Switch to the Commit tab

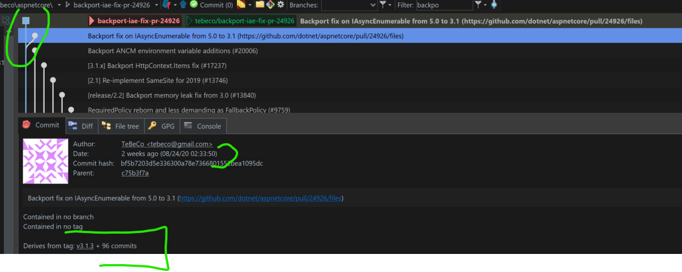(x=41, y=125)
